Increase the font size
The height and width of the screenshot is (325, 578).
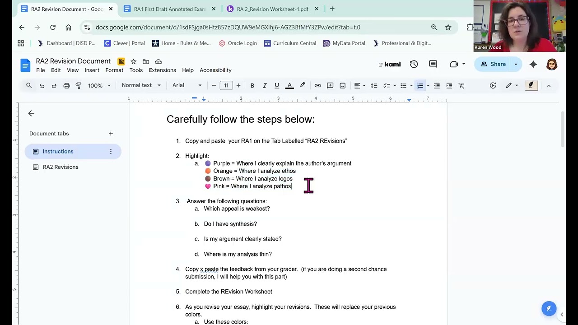point(238,85)
